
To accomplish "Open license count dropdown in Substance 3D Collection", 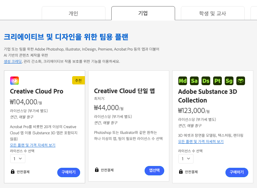I will point(186,159).
